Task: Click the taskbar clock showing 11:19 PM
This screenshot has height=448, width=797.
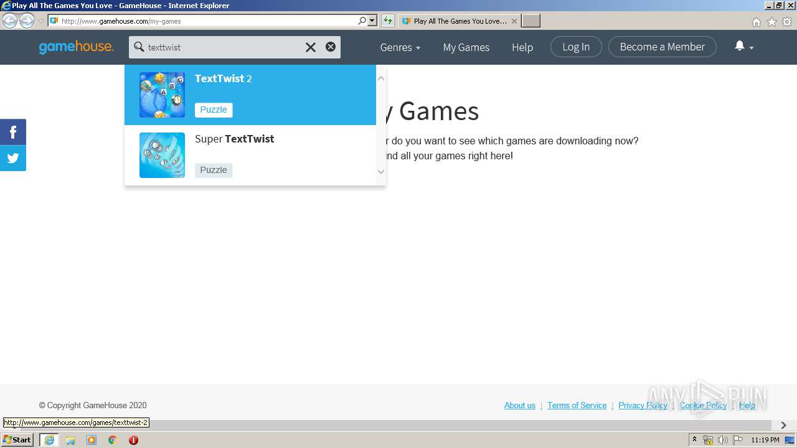Action: coord(765,440)
